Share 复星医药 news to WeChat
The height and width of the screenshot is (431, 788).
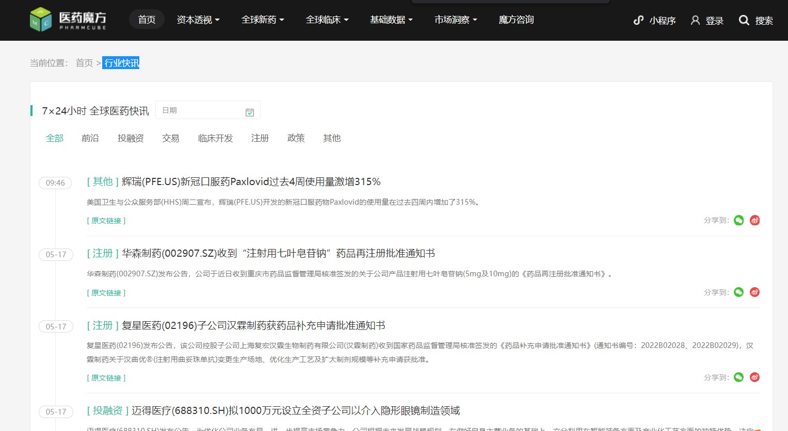(x=739, y=377)
